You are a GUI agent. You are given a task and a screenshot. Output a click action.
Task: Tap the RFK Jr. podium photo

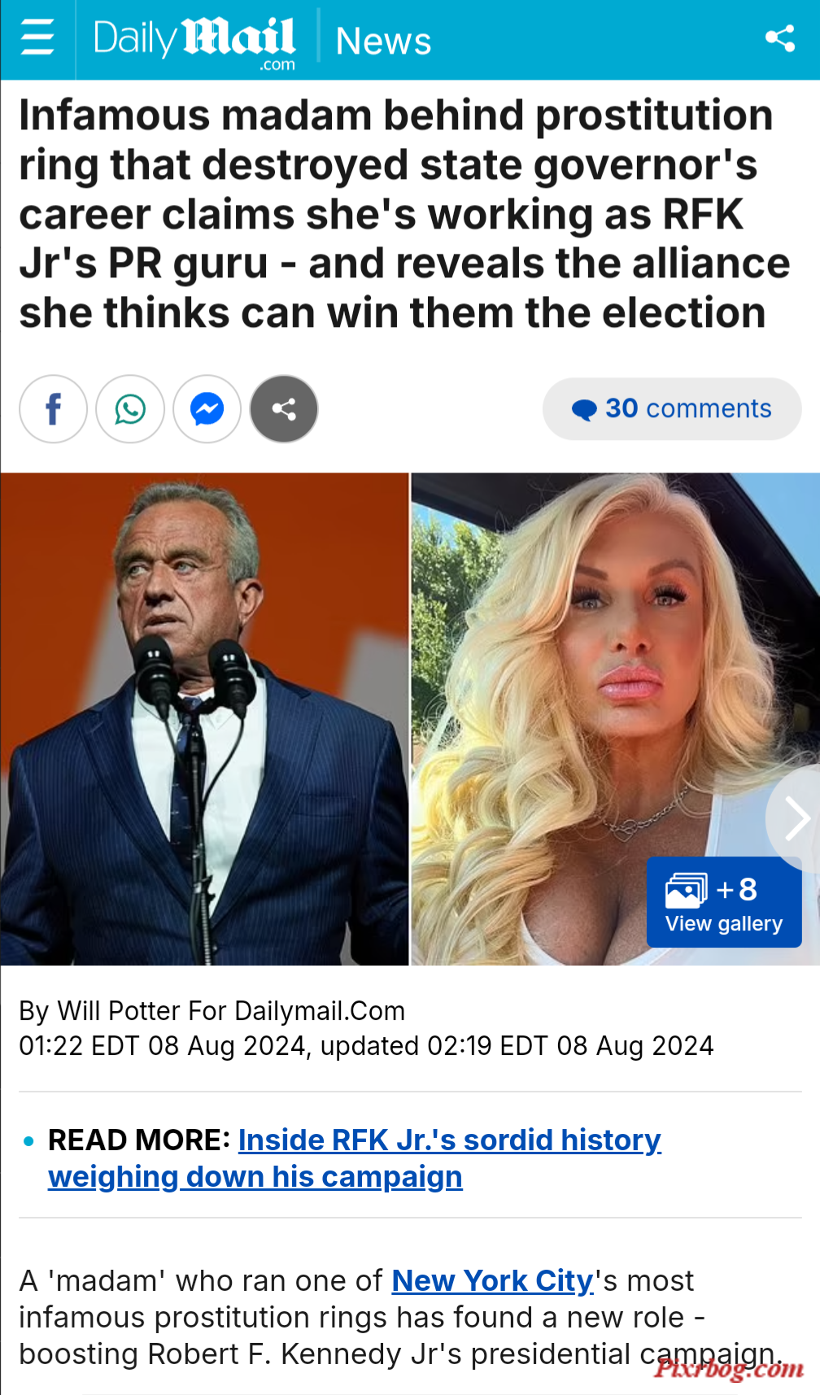204,719
